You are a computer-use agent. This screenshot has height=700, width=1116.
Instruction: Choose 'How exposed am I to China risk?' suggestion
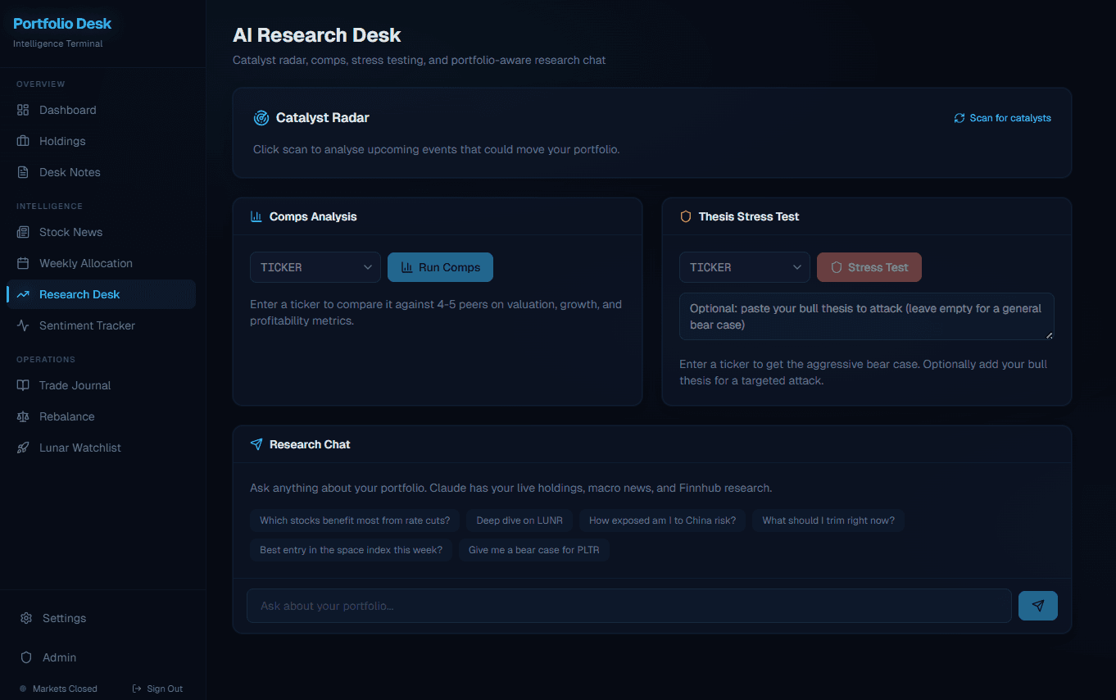pyautogui.click(x=662, y=520)
